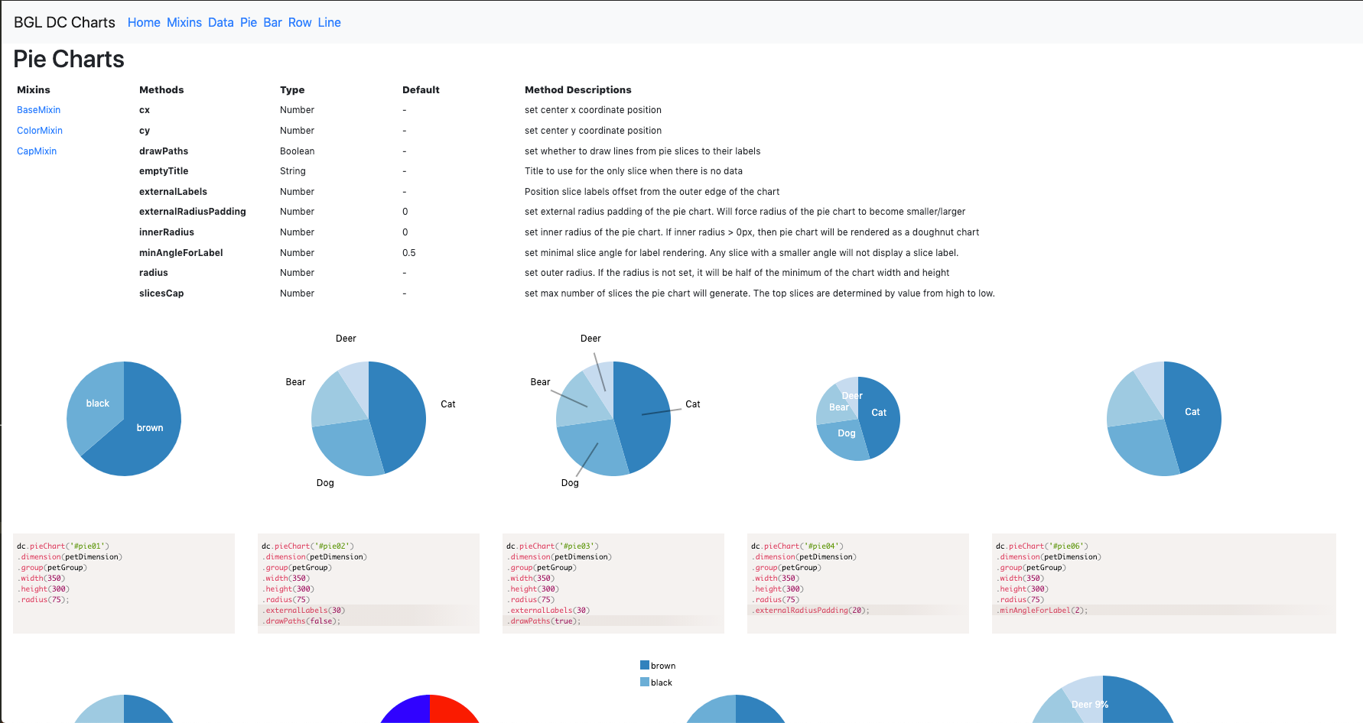Click the 0.5 default value
Screen dimensions: 1363x723
(x=409, y=253)
